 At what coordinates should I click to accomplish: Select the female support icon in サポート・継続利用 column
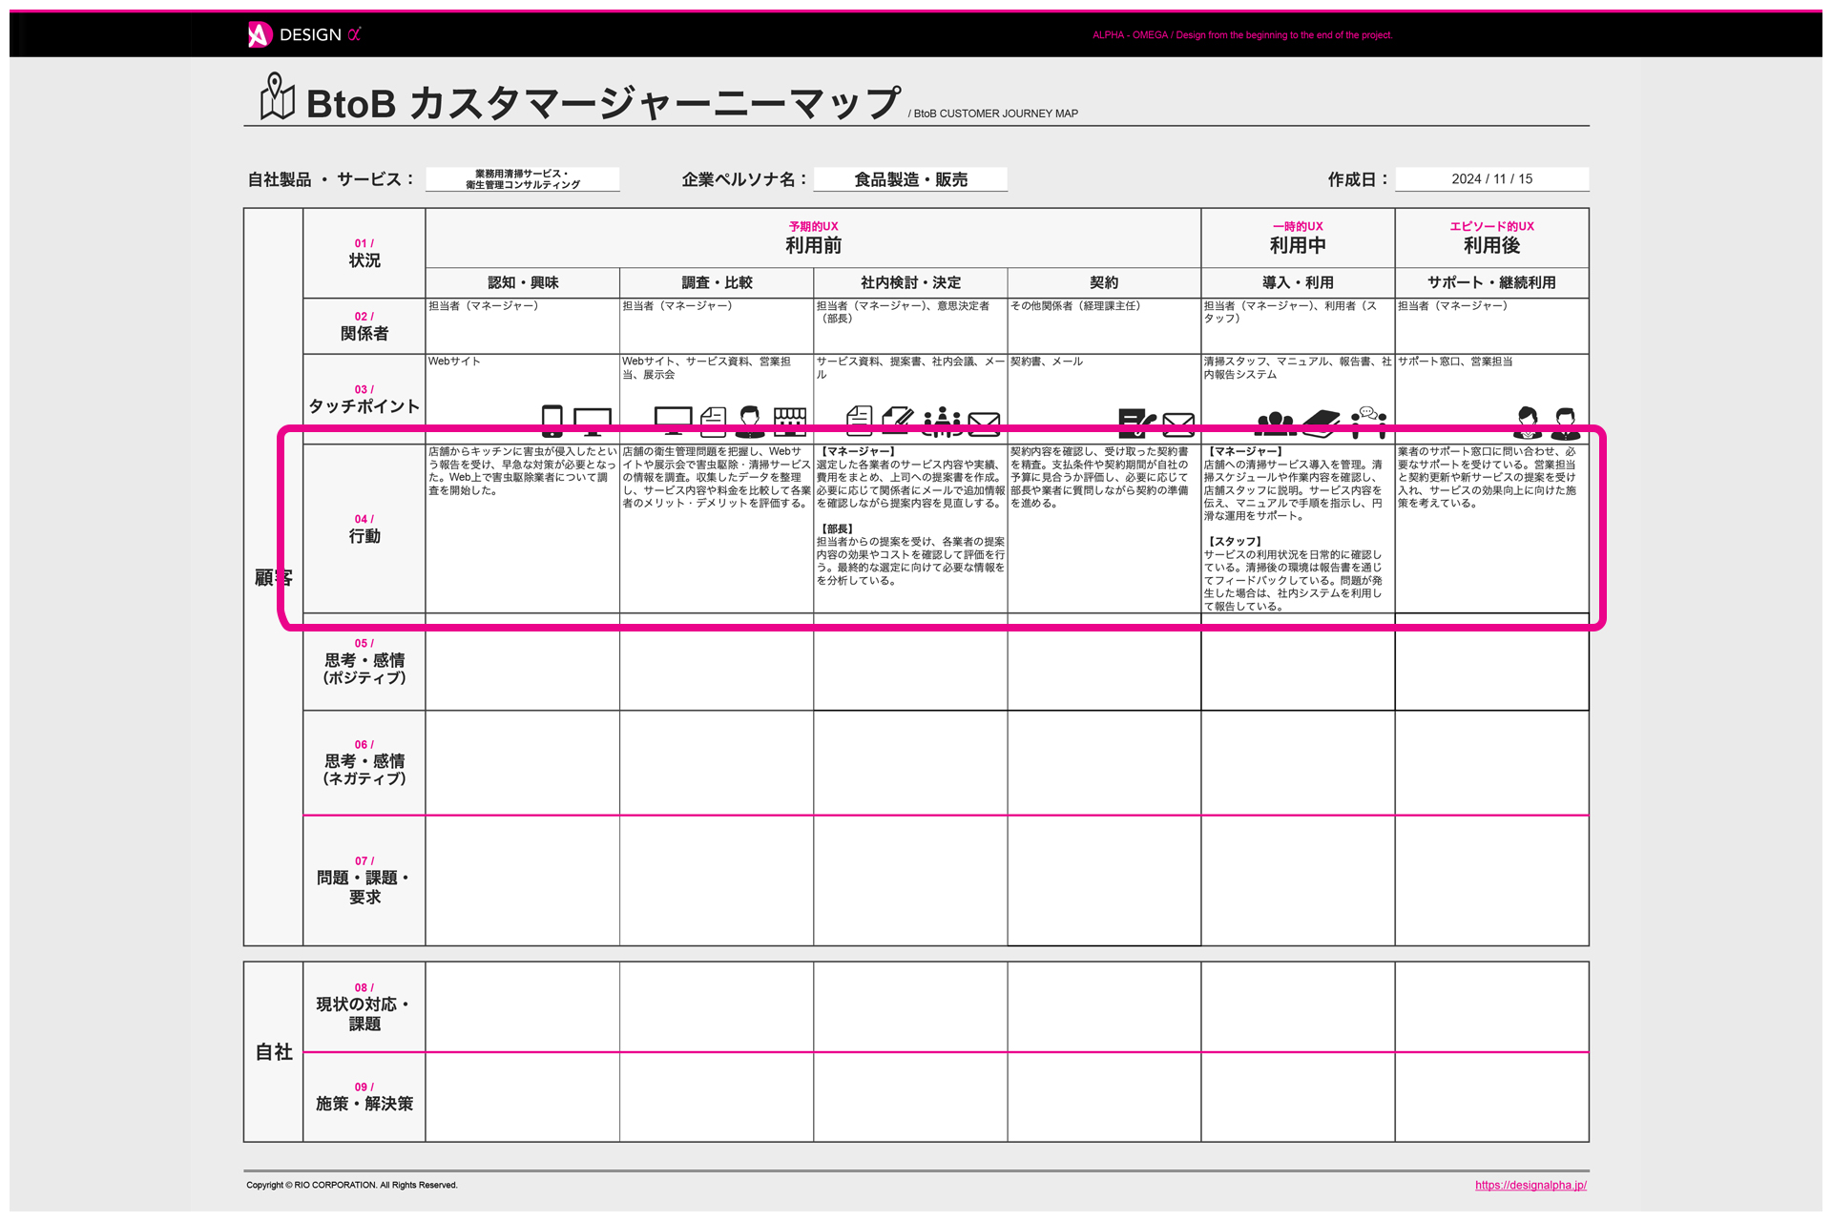pyautogui.click(x=1528, y=422)
